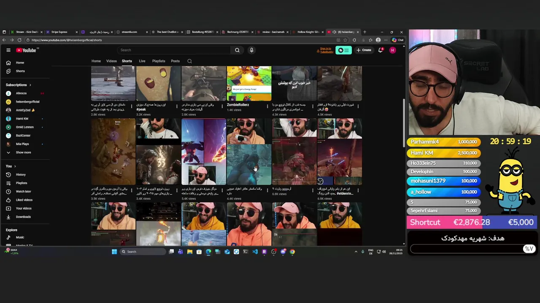Click the Create button

point(364,50)
